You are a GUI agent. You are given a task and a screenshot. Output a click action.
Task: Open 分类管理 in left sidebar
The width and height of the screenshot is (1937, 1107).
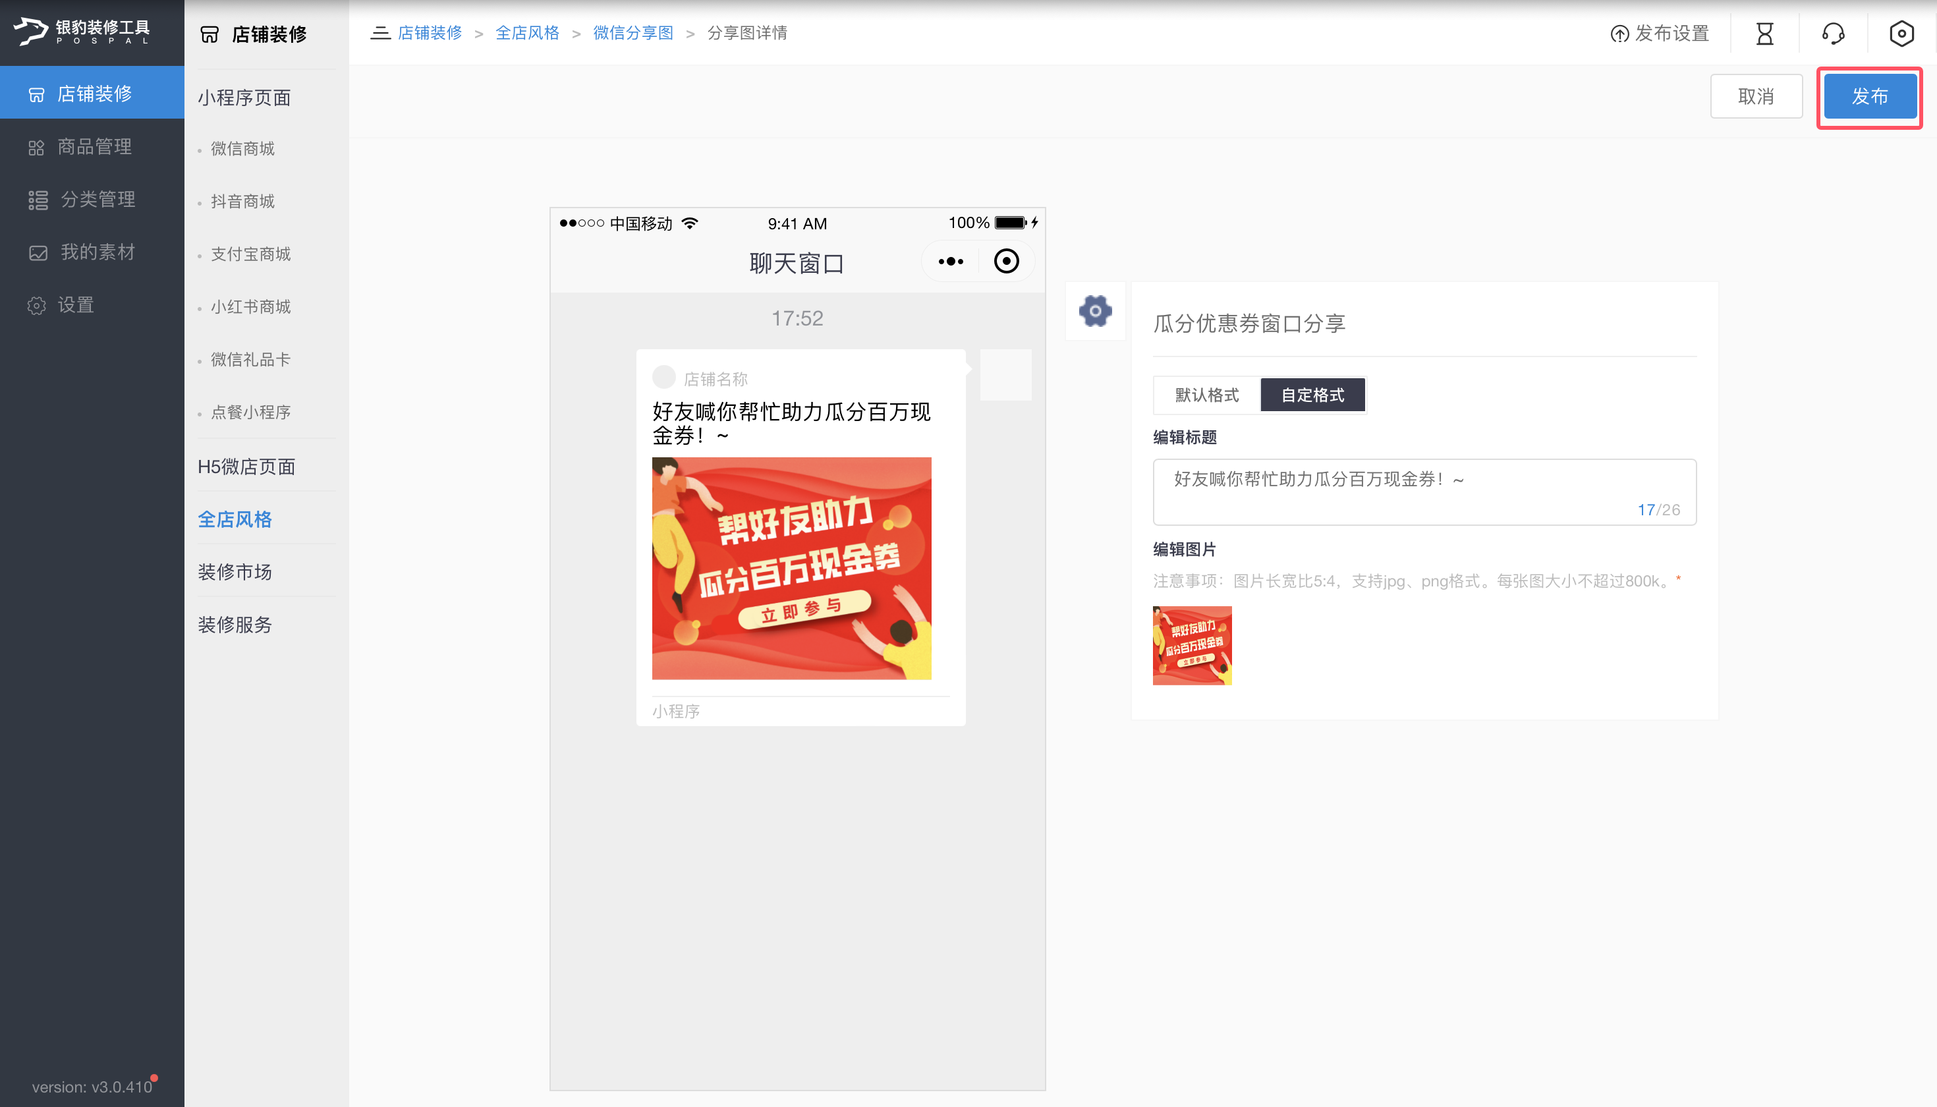coord(98,199)
